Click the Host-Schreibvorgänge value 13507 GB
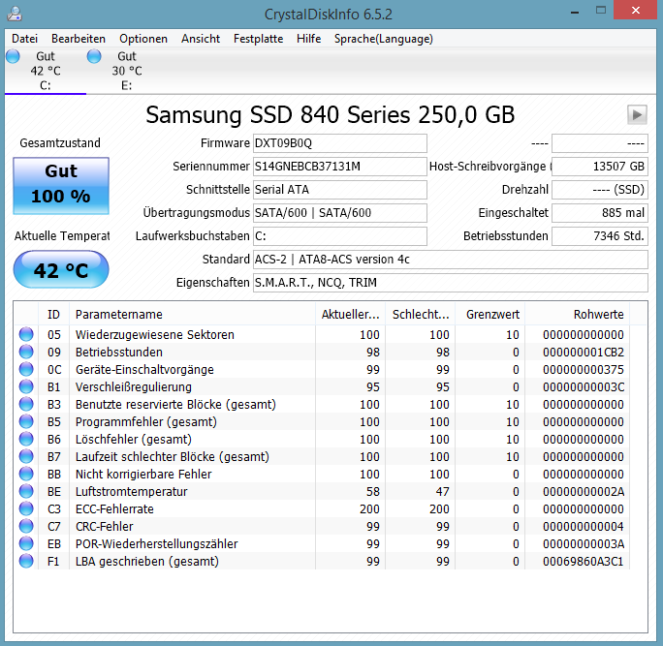 coord(600,167)
